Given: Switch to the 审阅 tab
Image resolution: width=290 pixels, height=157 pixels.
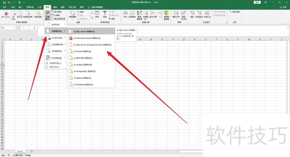Looking at the screenshot, I should click(x=55, y=7).
